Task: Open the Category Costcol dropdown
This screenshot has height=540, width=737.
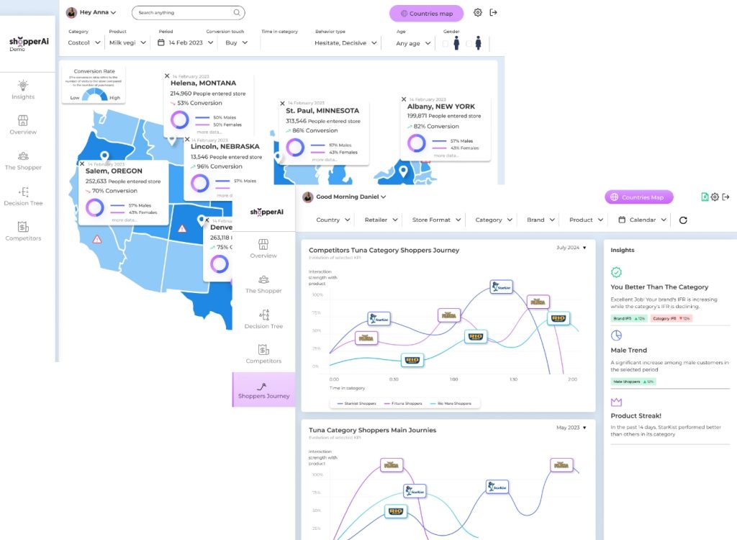Action: [84, 42]
